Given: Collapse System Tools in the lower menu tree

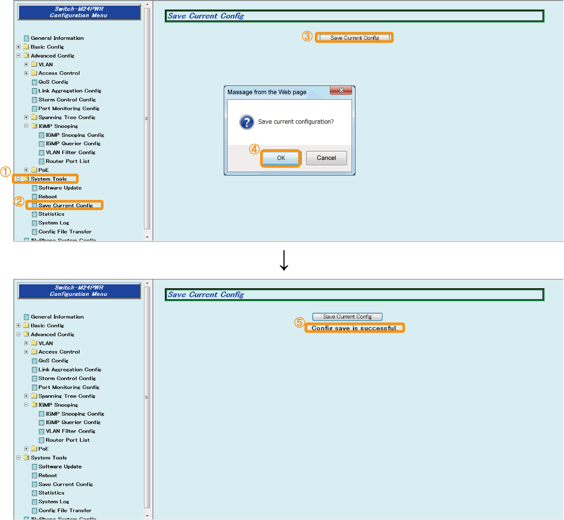Looking at the screenshot, I should pos(19,458).
